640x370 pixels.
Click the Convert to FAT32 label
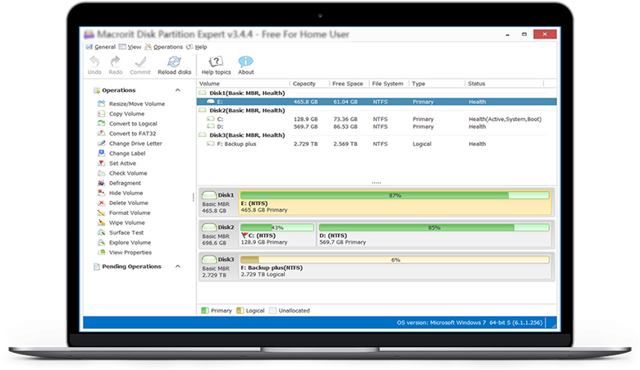coord(132,134)
